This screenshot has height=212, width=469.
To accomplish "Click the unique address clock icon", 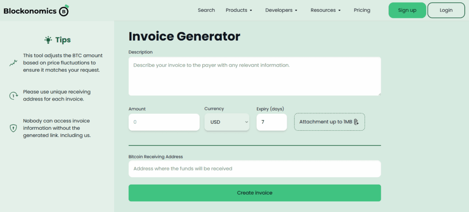I will click(x=13, y=95).
